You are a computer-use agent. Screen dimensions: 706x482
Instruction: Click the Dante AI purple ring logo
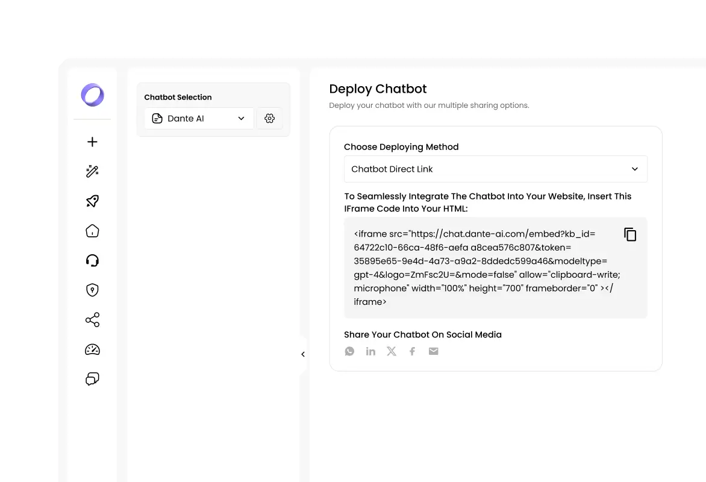point(92,95)
